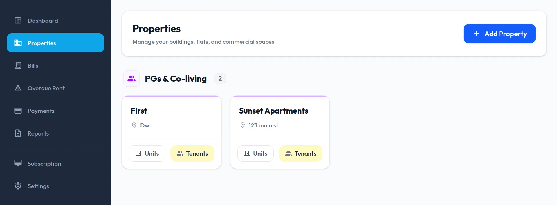Viewport: 557px width, 205px height.
Task: Click the Overdue Rent warning triangle icon
Action: coord(18,88)
